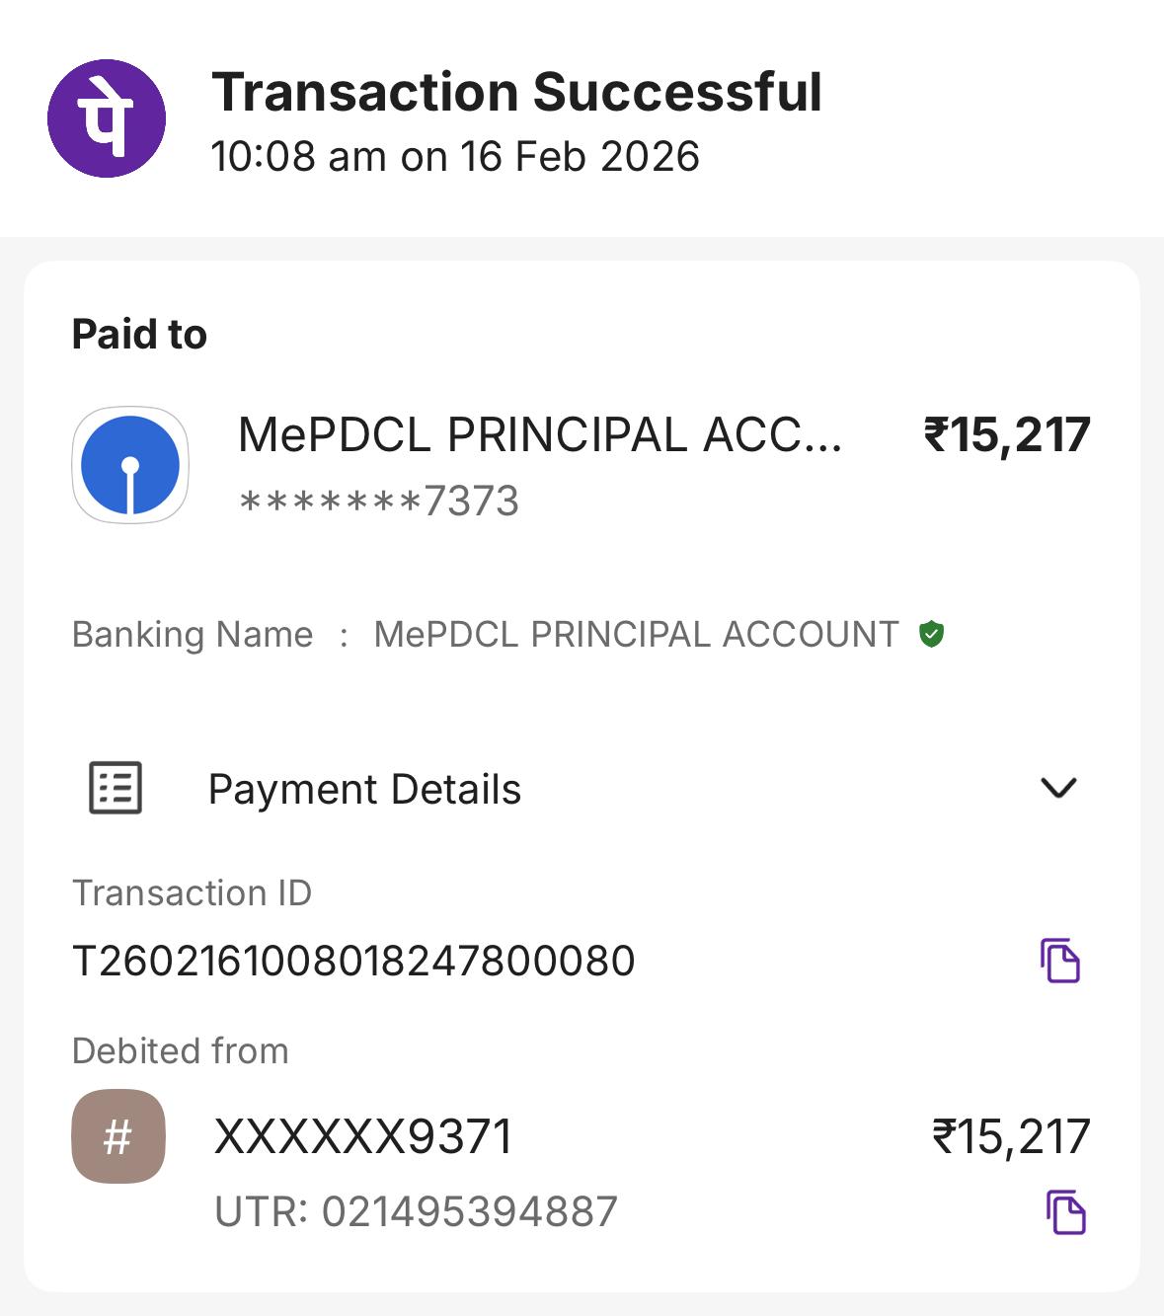Click the SBI bank logo
This screenshot has height=1316, width=1164.
tap(130, 465)
